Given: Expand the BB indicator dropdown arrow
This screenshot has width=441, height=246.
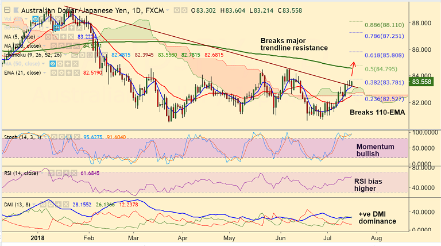Looking at the screenshot, I should (x=47, y=28).
